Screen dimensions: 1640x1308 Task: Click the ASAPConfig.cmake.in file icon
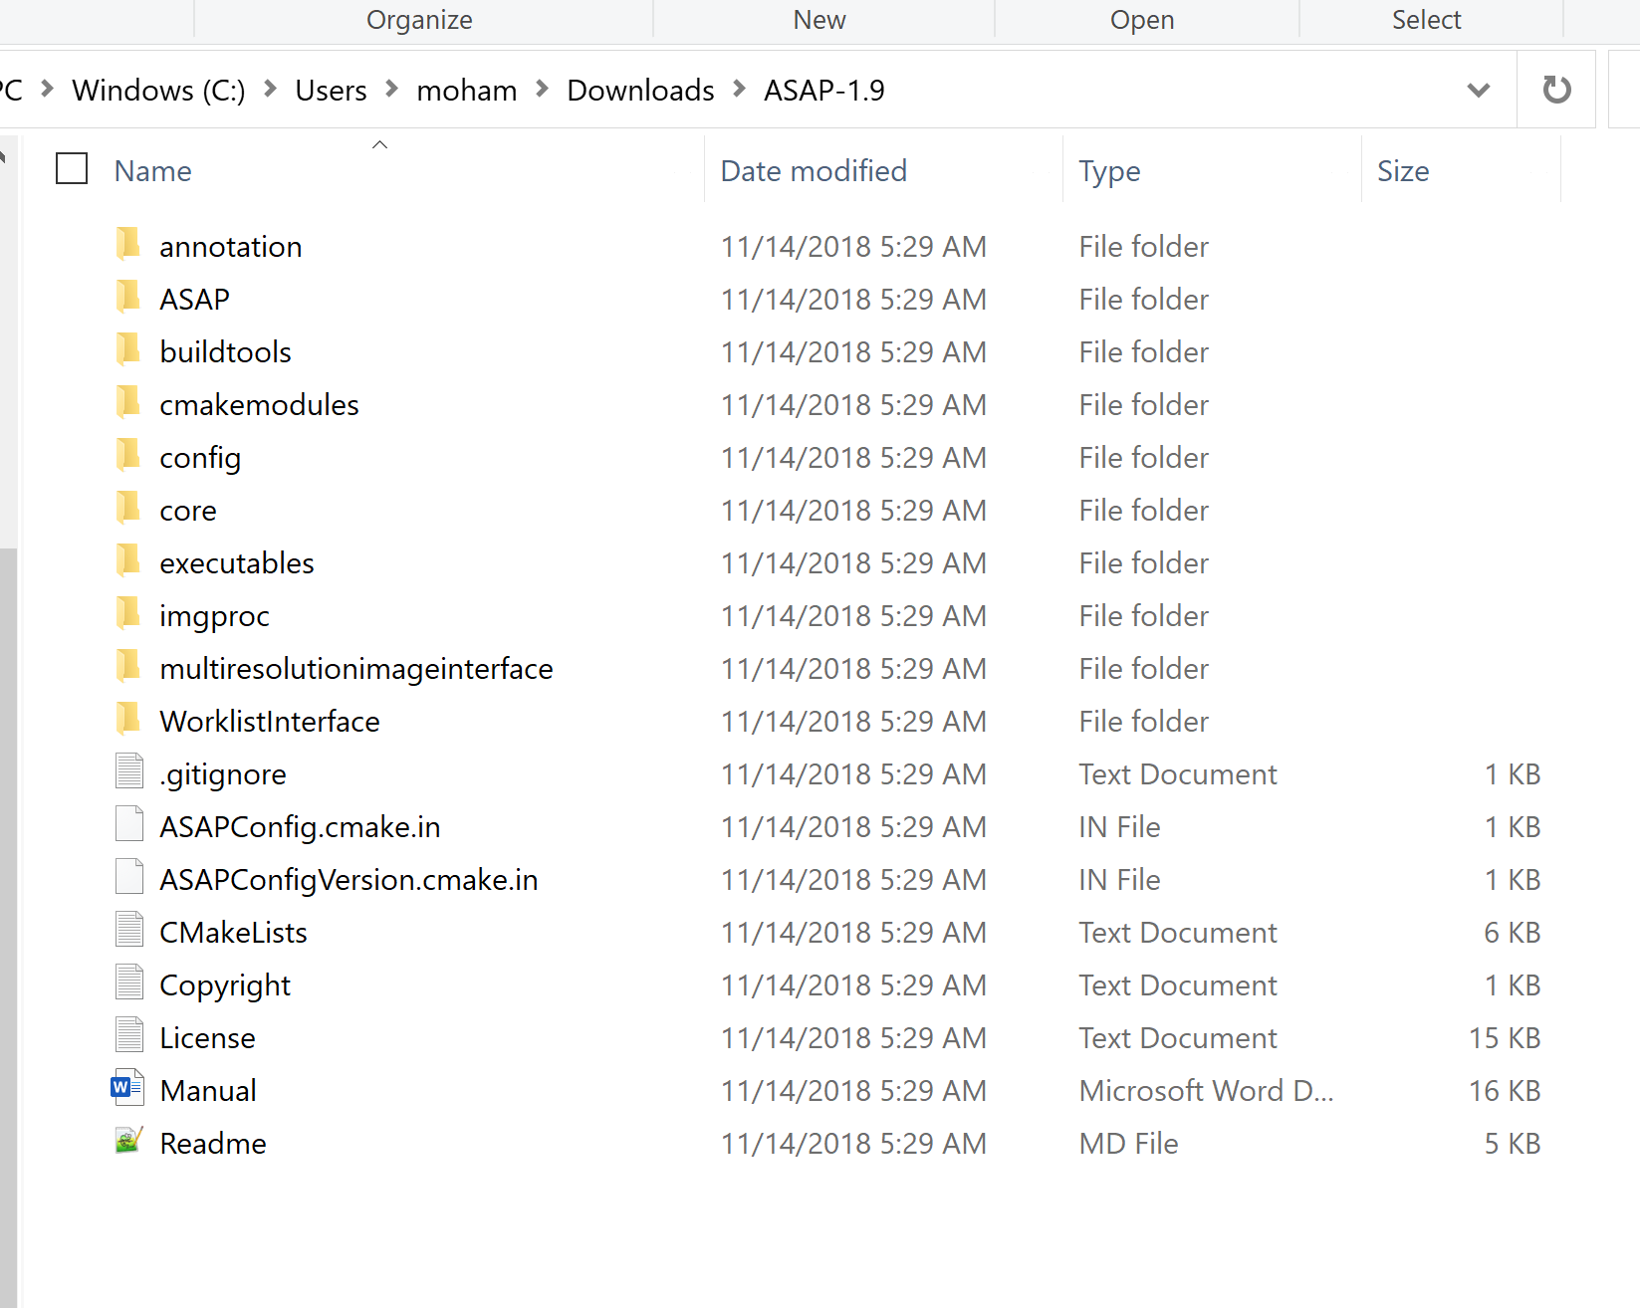point(128,824)
